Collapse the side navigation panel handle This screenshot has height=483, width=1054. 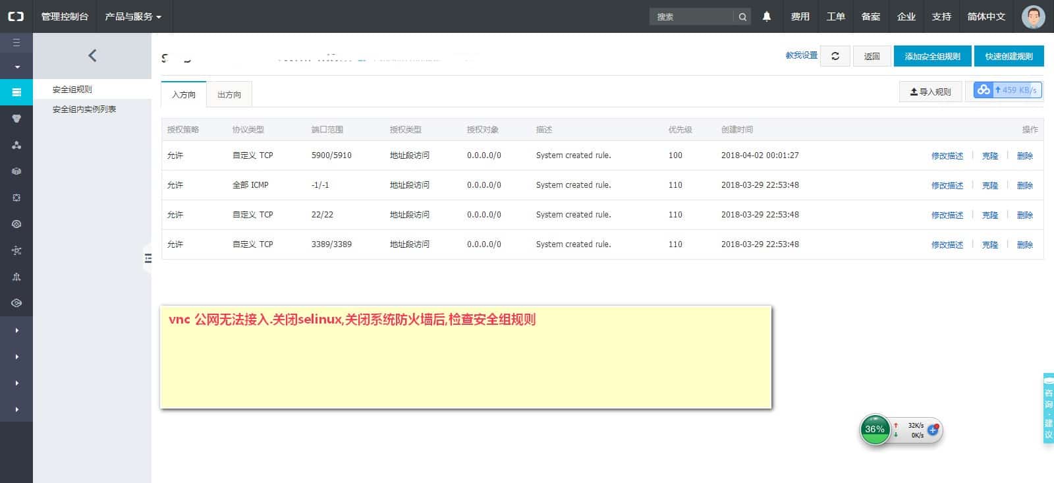tap(148, 258)
